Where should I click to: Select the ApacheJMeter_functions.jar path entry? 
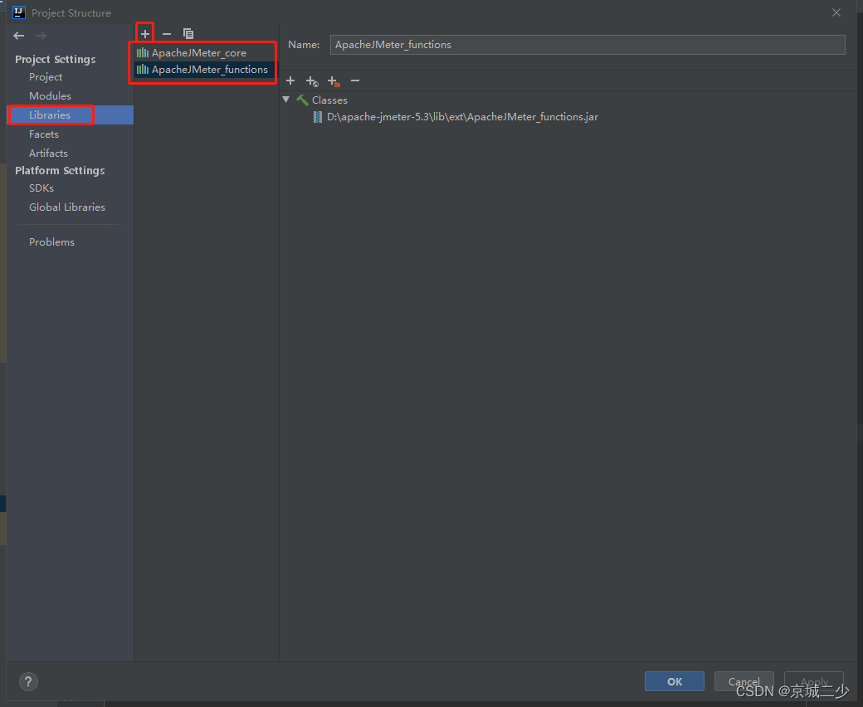[462, 117]
